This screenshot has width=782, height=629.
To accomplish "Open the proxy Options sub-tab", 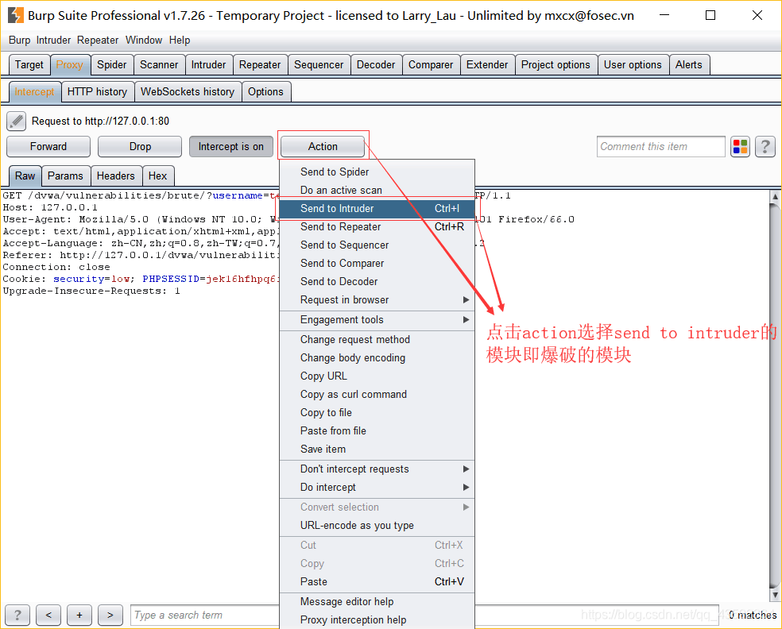I will tap(265, 91).
